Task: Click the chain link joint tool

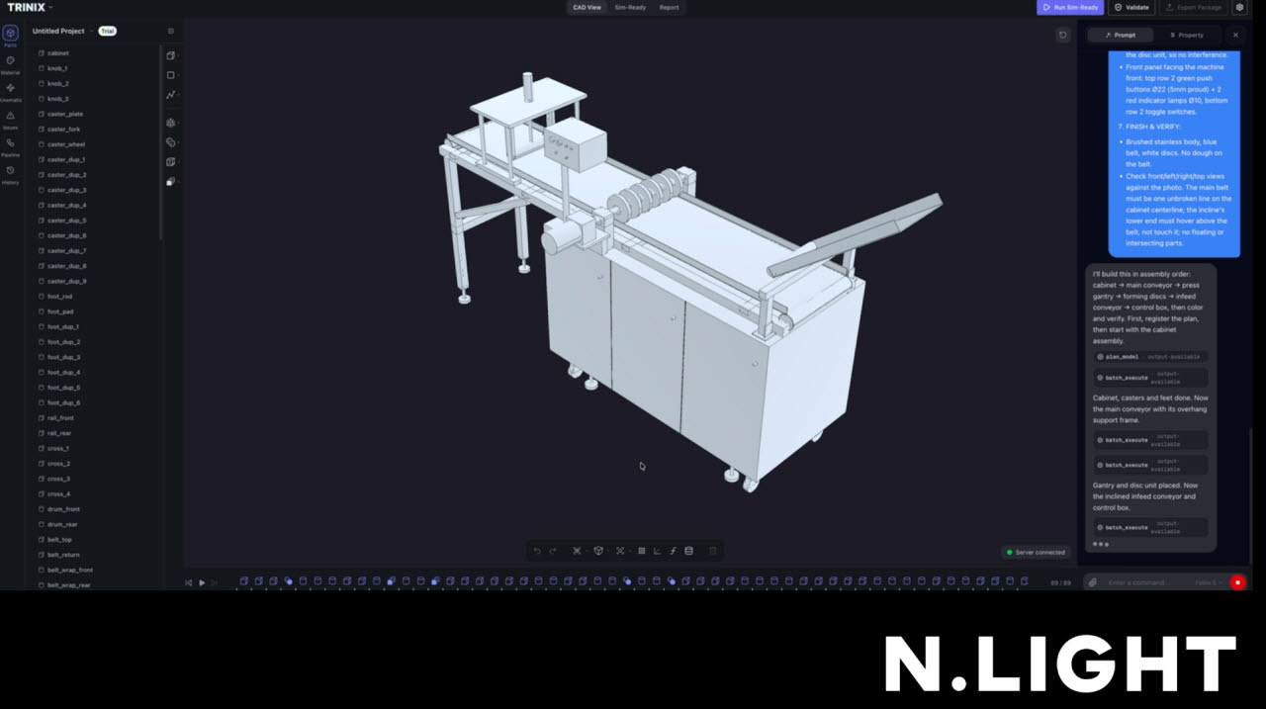Action: (171, 142)
